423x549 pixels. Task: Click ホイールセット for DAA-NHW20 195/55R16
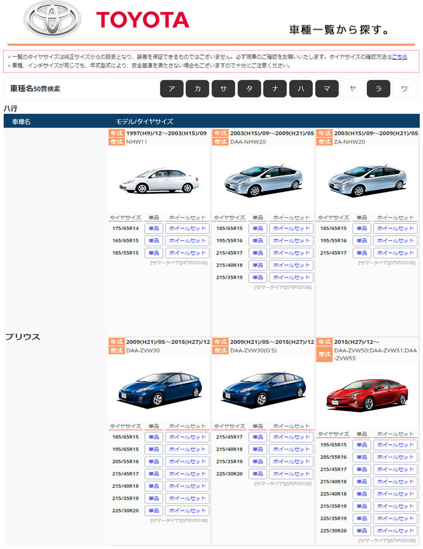pyautogui.click(x=291, y=240)
